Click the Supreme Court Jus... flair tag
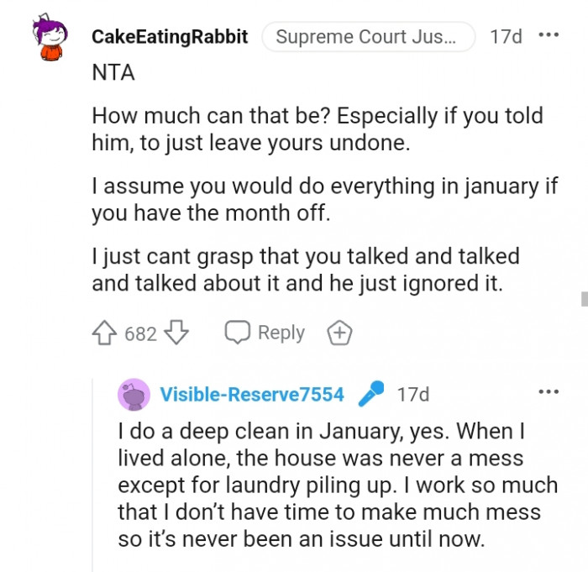 coord(368,37)
